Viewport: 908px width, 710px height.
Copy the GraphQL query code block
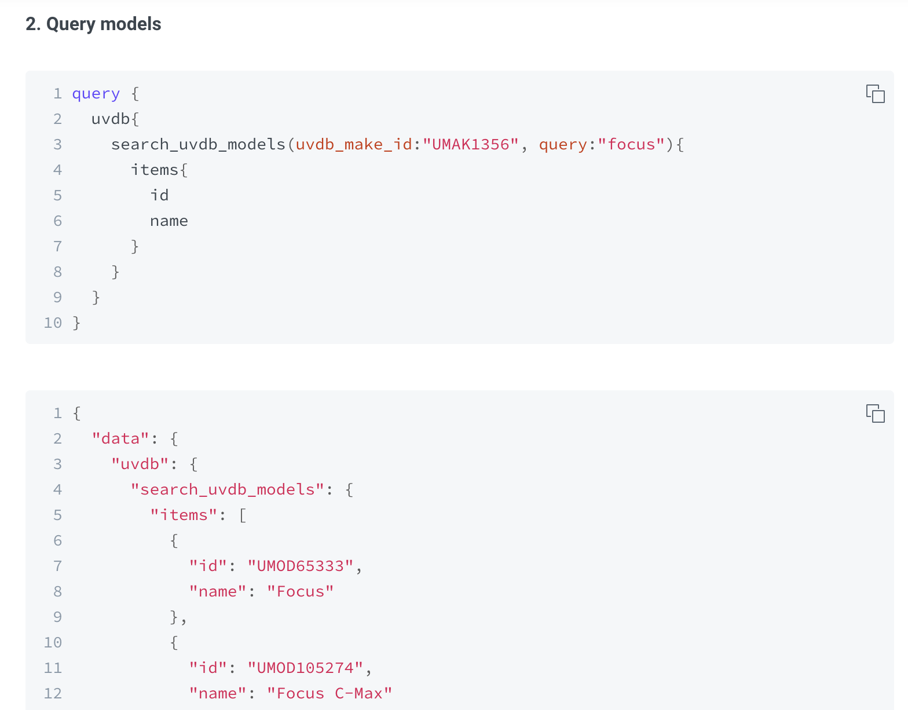875,93
